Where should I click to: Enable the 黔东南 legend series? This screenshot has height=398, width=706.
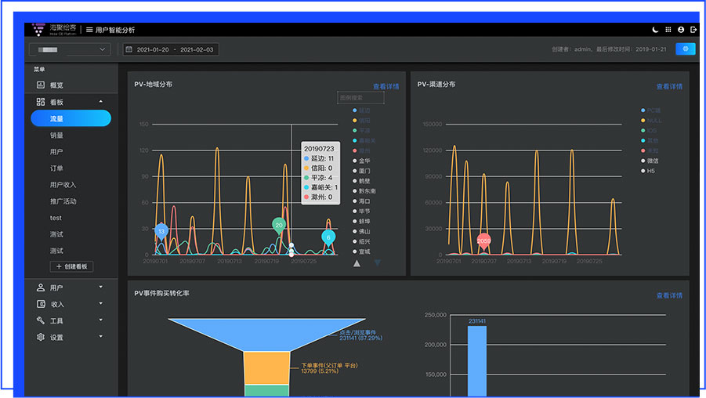364,191
